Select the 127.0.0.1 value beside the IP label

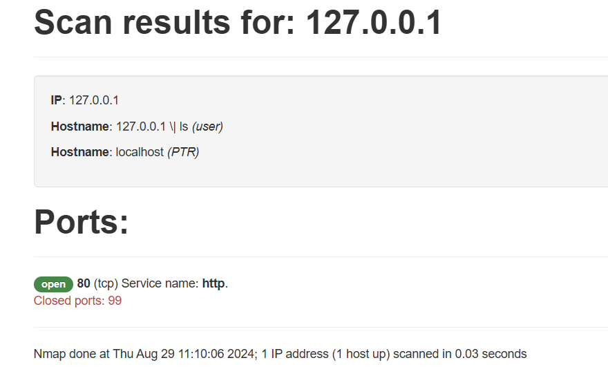coord(94,100)
